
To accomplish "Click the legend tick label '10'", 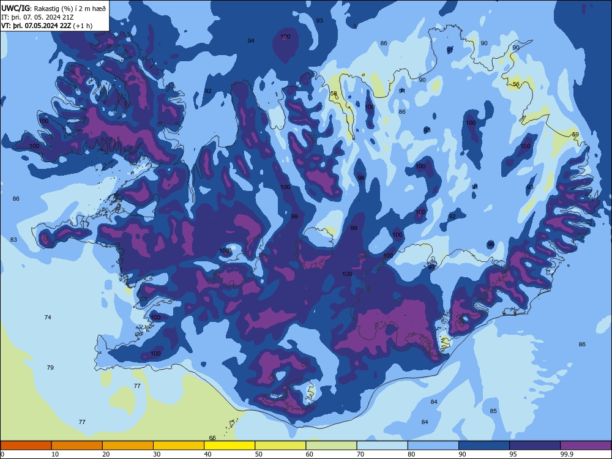I will tap(55, 454).
